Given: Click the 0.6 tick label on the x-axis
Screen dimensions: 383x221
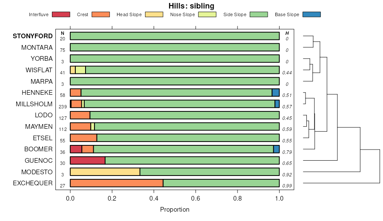Looking at the screenshot, I should [195, 198].
